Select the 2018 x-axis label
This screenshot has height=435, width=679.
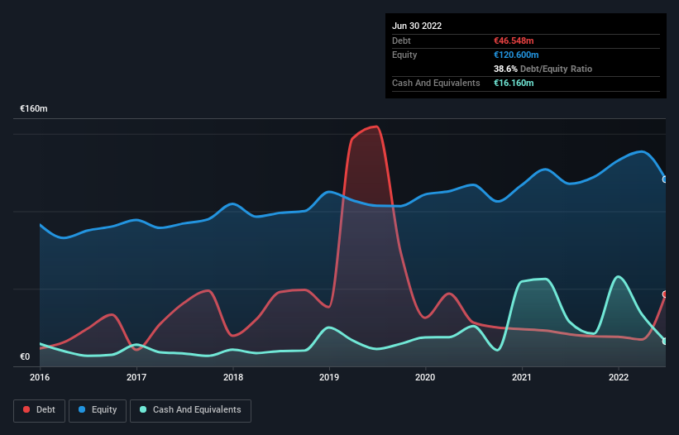[233, 377]
